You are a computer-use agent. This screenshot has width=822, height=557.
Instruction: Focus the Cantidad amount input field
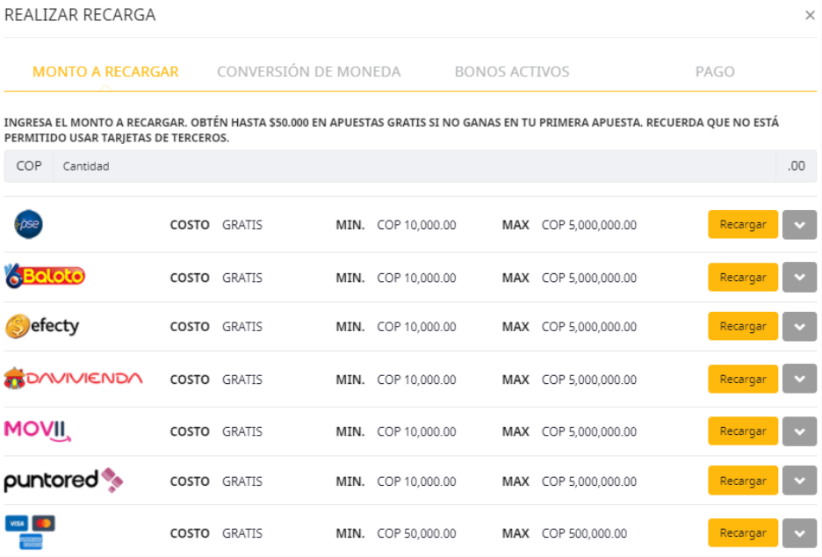tap(415, 166)
